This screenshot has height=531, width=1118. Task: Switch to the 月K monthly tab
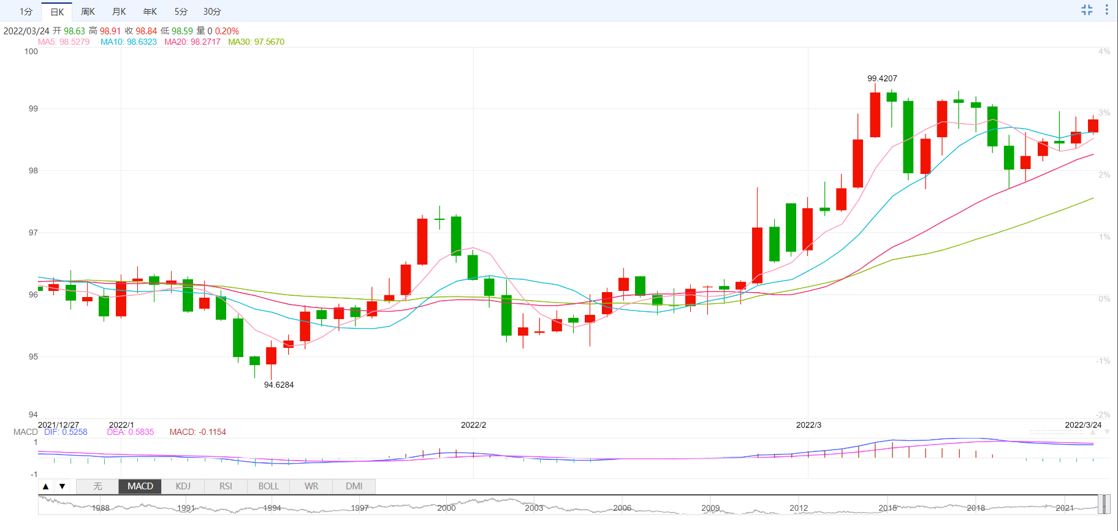tap(120, 12)
